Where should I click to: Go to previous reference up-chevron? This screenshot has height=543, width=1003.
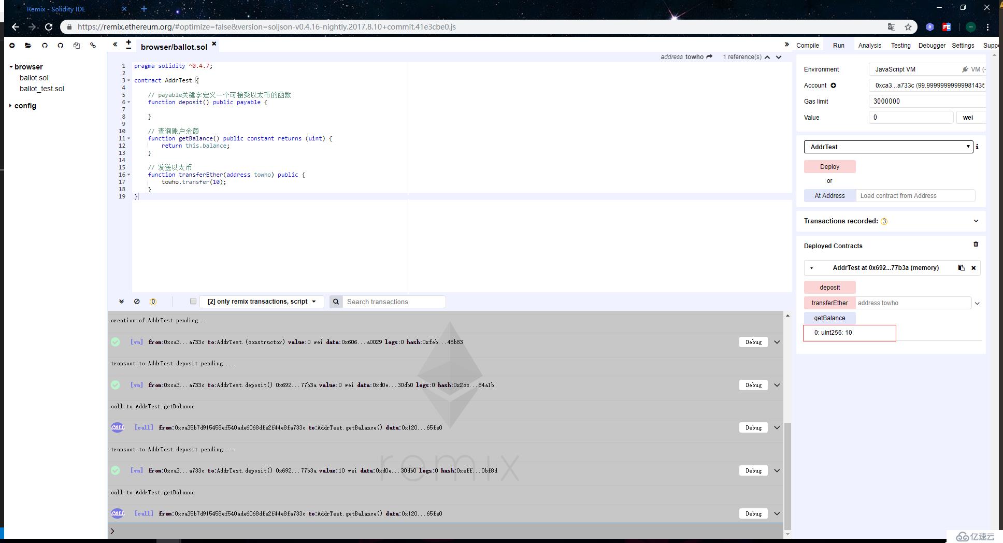coord(767,57)
